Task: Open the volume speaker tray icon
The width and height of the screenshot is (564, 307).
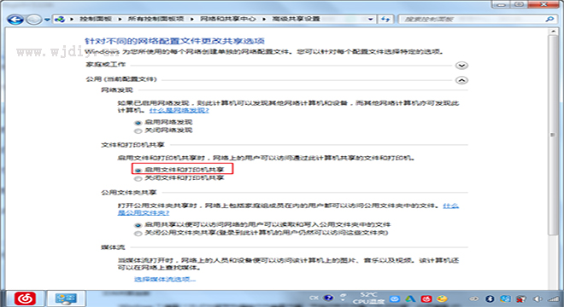Action: tap(538, 298)
